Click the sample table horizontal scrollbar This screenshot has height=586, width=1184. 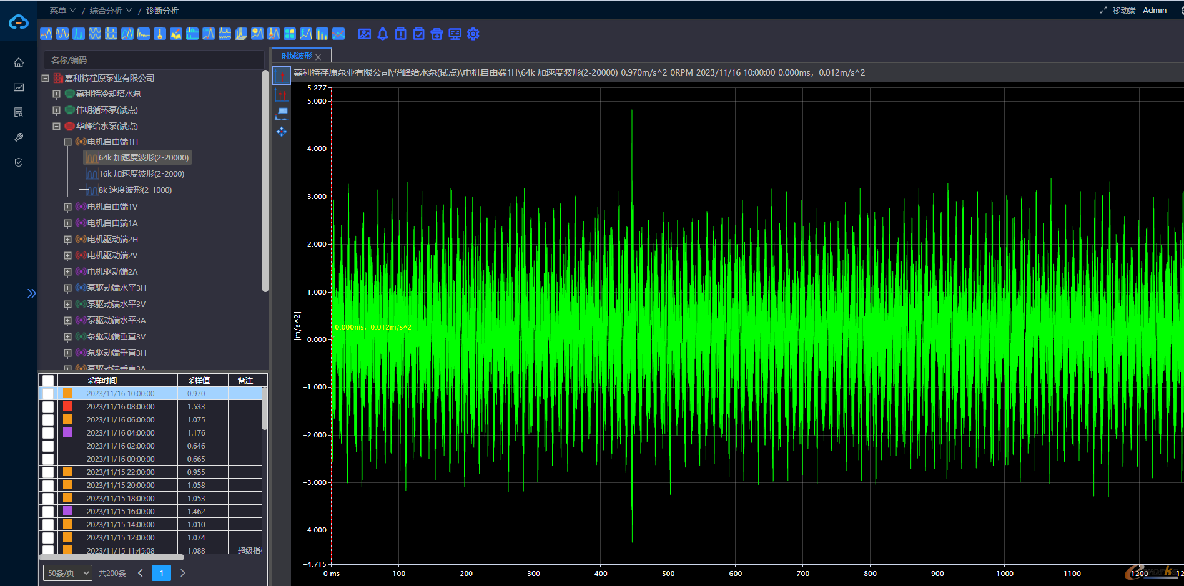(x=112, y=557)
